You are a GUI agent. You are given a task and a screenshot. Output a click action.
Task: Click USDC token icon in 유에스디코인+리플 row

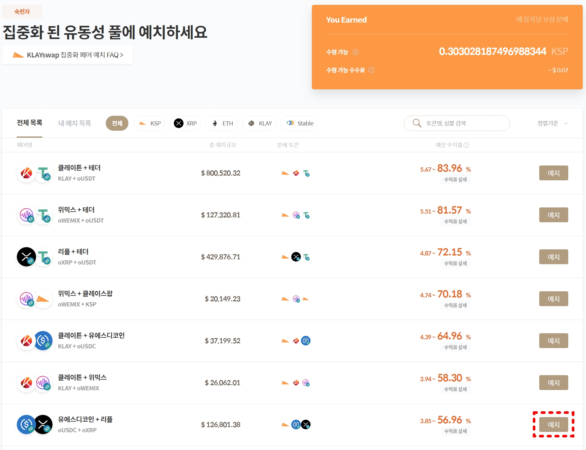26,425
